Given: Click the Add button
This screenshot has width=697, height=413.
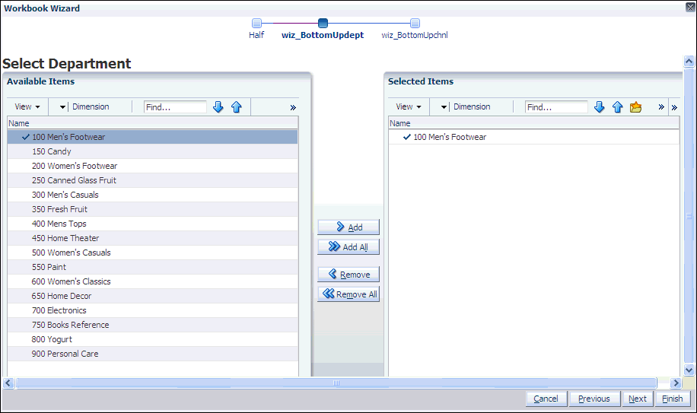Looking at the screenshot, I should pyautogui.click(x=348, y=227).
